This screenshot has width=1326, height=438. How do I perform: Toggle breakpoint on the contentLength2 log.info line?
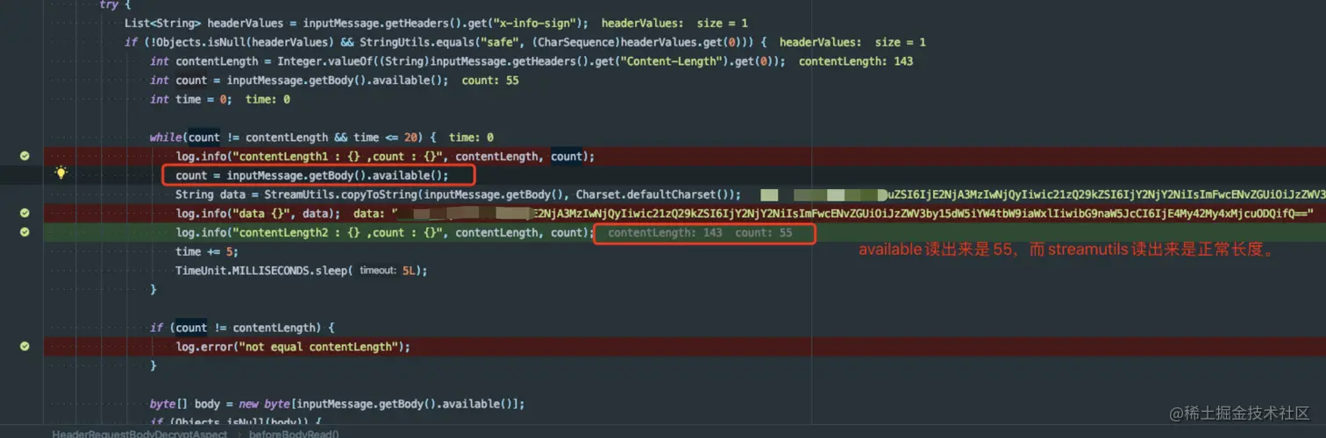25,232
